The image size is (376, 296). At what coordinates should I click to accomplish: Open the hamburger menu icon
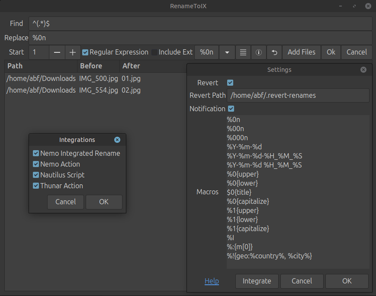point(243,52)
